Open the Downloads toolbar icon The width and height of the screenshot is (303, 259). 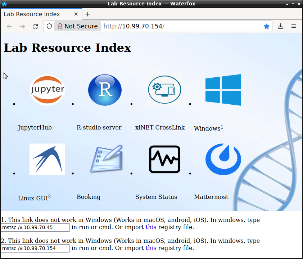tap(280, 26)
